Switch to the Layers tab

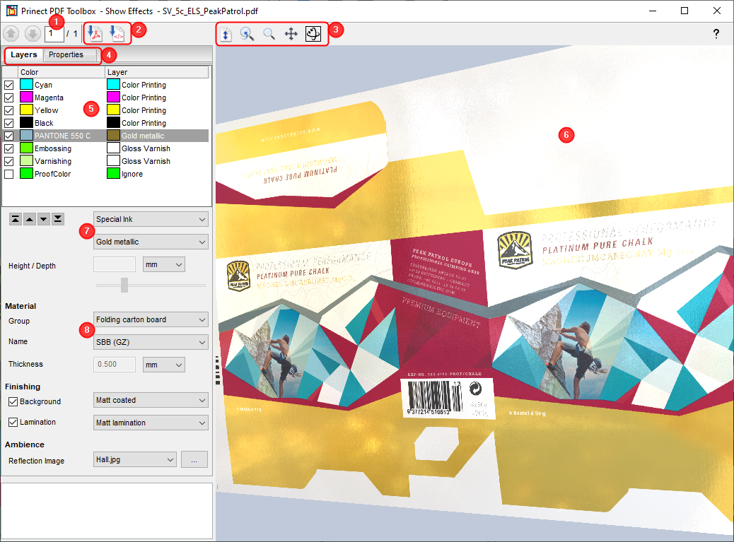coord(24,55)
